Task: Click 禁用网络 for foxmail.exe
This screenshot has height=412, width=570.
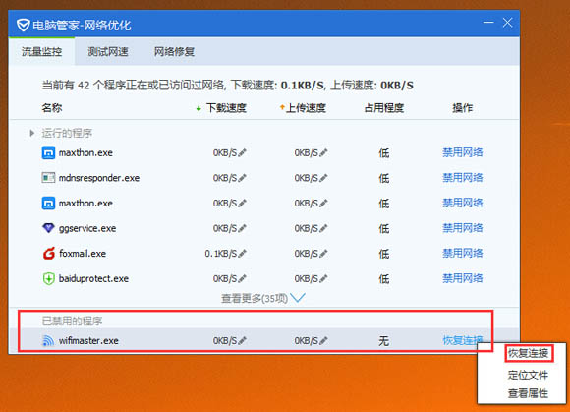Action: [x=463, y=253]
